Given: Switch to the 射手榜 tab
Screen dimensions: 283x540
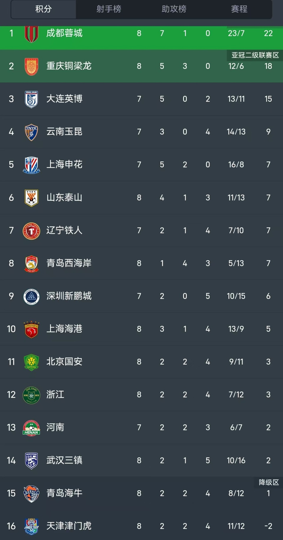Looking at the screenshot, I should coord(108,9).
